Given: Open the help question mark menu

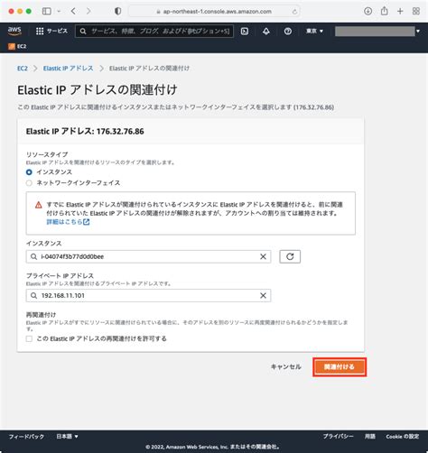Looking at the screenshot, I should (288, 31).
